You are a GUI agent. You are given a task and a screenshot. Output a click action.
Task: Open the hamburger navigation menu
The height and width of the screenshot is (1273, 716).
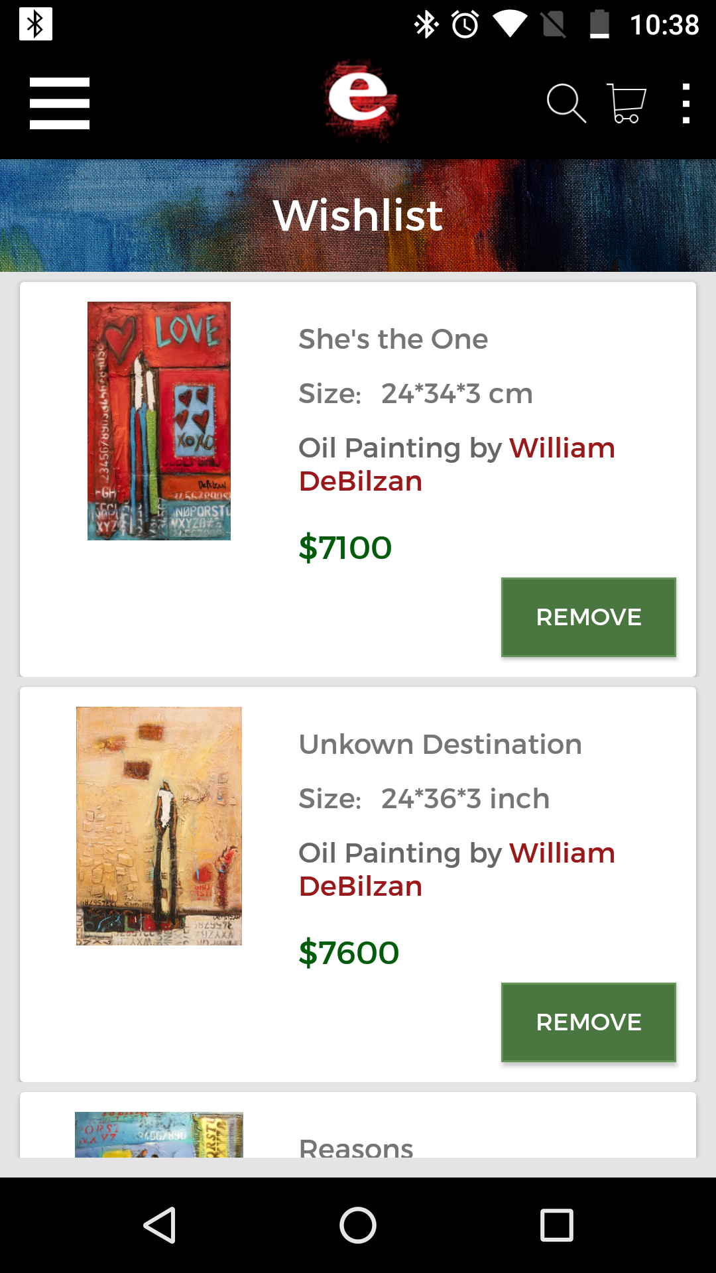[60, 103]
